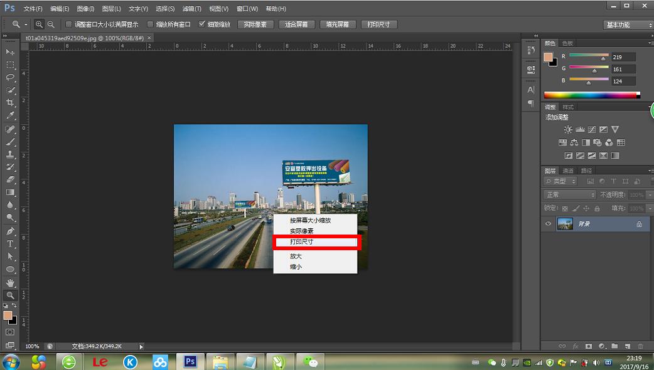Add Brightness/Contrast adjustment via the sun icon

568,129
